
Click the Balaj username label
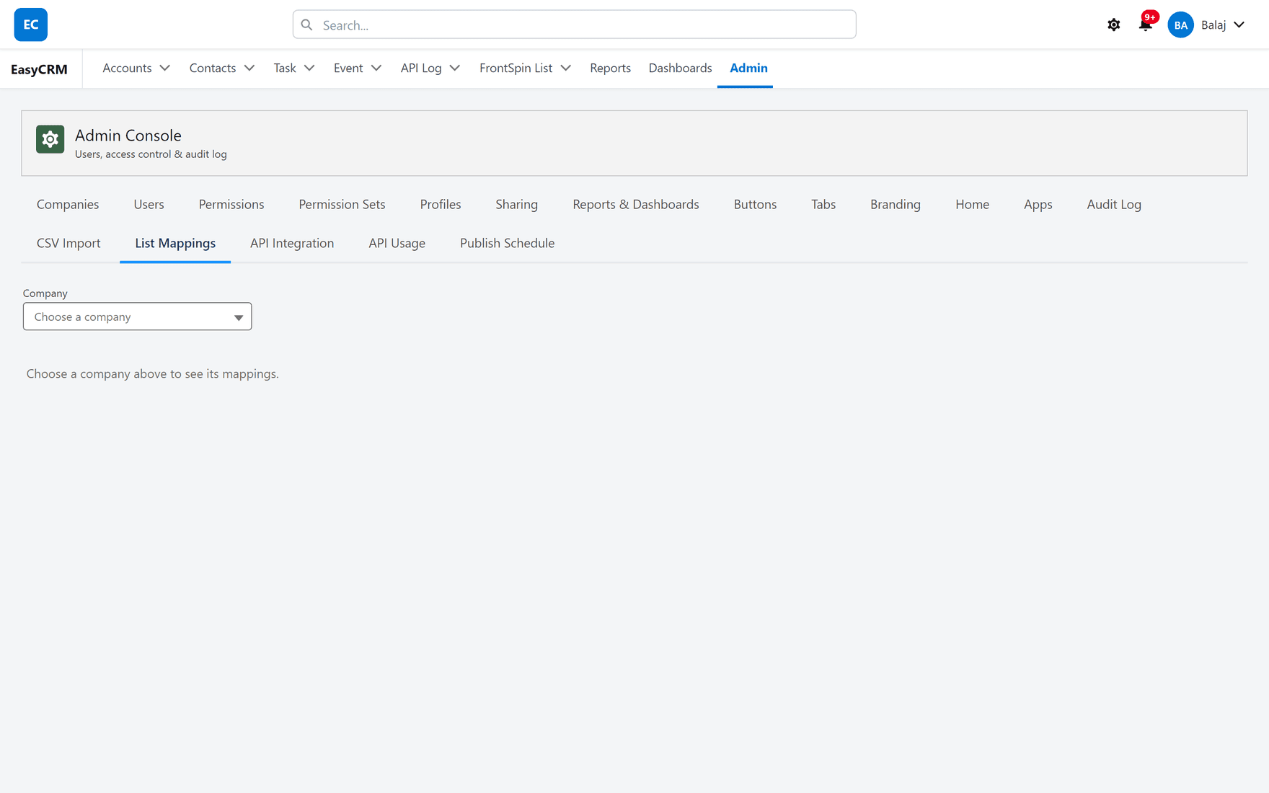(1213, 25)
